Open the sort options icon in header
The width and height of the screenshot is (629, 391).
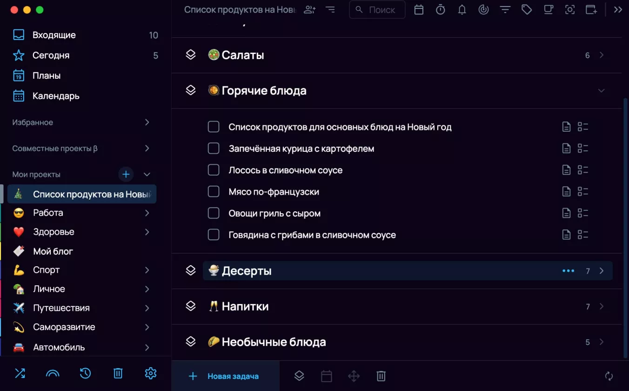pyautogui.click(x=330, y=9)
